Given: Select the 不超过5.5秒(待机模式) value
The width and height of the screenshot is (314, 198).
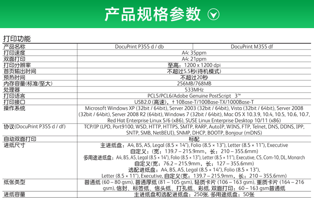Looking at the screenshot, I should (194, 71).
